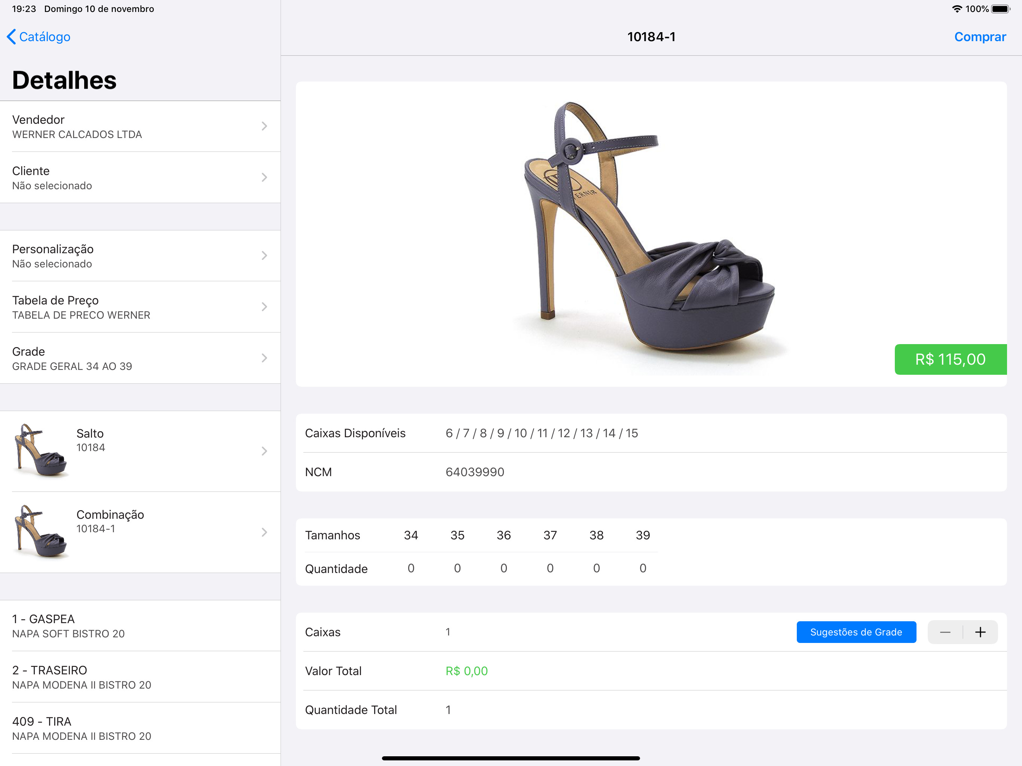1022x766 pixels.
Task: Open Grade GERAL 34 AO 39 selector
Action: coord(140,358)
